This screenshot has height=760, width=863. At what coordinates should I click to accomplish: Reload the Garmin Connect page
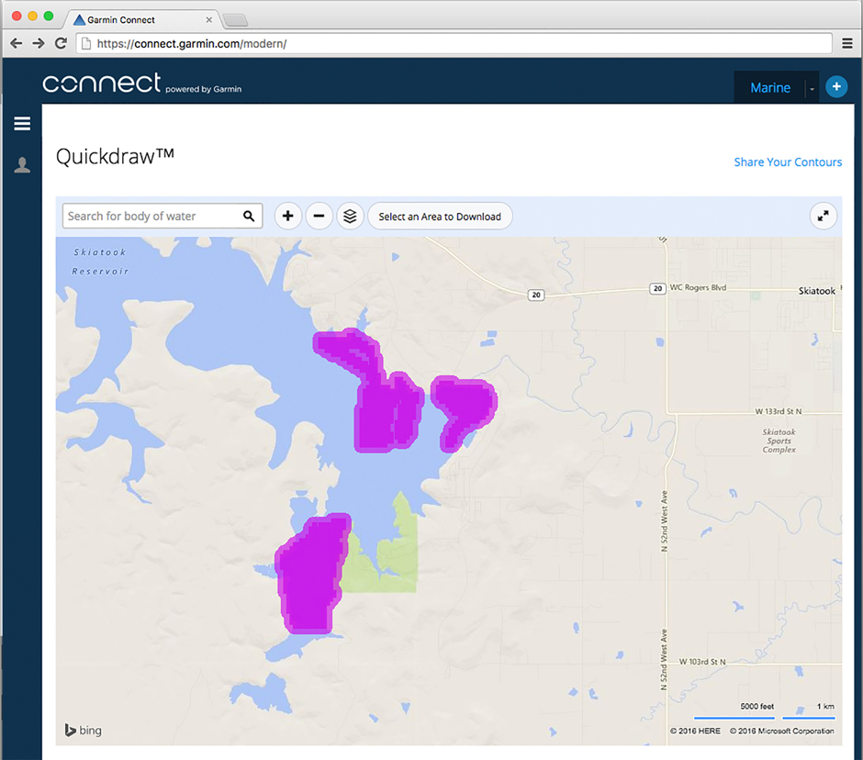[62, 43]
